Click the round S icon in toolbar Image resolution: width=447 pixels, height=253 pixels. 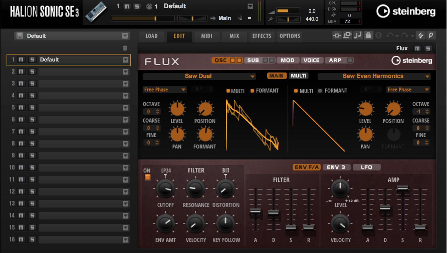(379, 36)
